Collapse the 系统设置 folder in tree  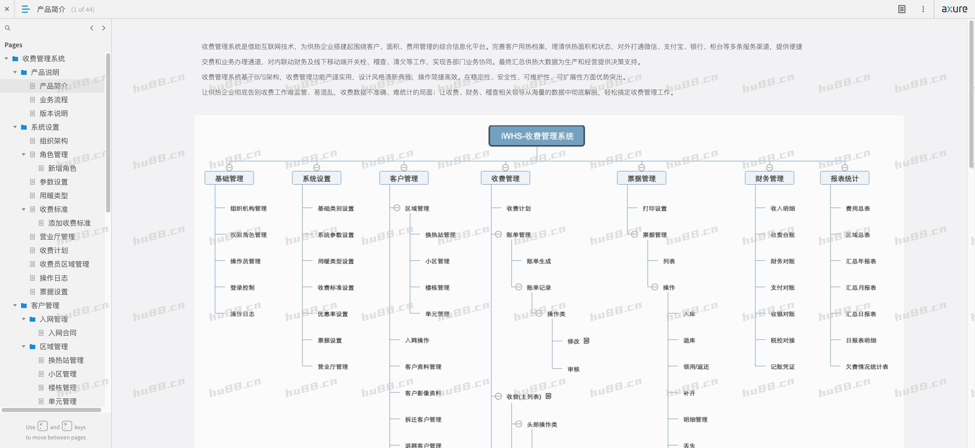(15, 127)
